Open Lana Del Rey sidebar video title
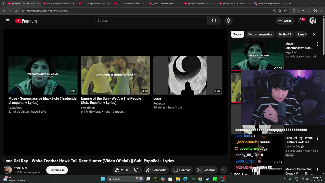Viewport: 325px width, 183px height. [299, 140]
